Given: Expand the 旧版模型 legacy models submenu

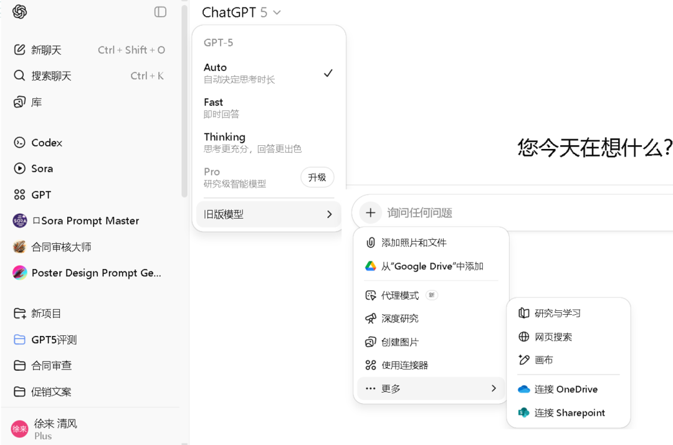Looking at the screenshot, I should [268, 214].
